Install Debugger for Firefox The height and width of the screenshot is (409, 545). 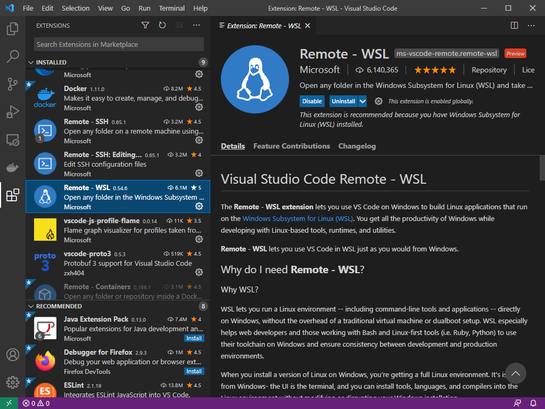(x=194, y=371)
